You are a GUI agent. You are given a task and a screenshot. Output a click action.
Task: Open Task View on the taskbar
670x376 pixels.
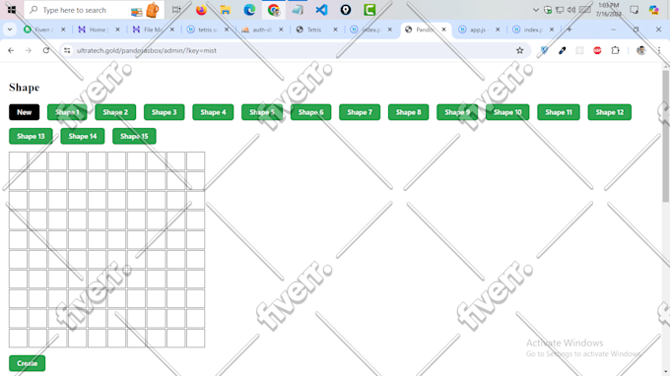click(176, 10)
